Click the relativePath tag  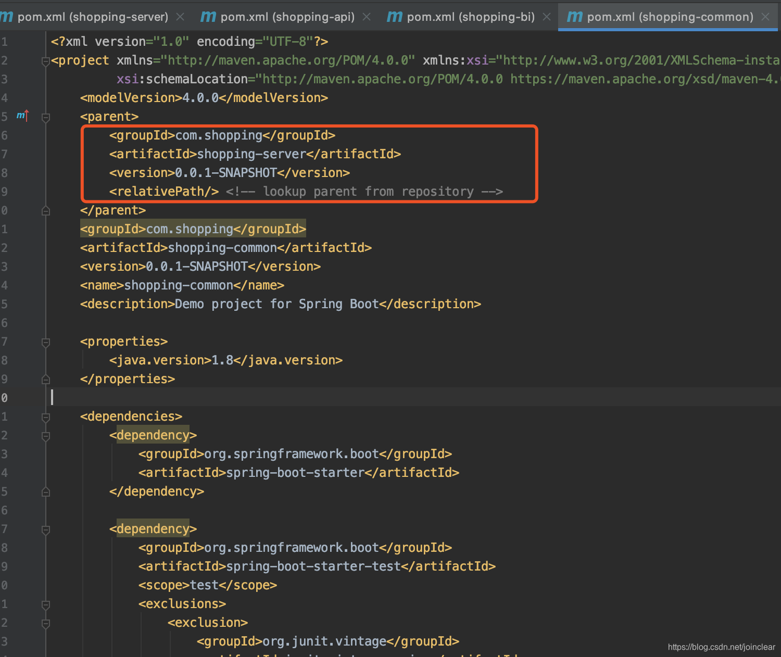(164, 192)
